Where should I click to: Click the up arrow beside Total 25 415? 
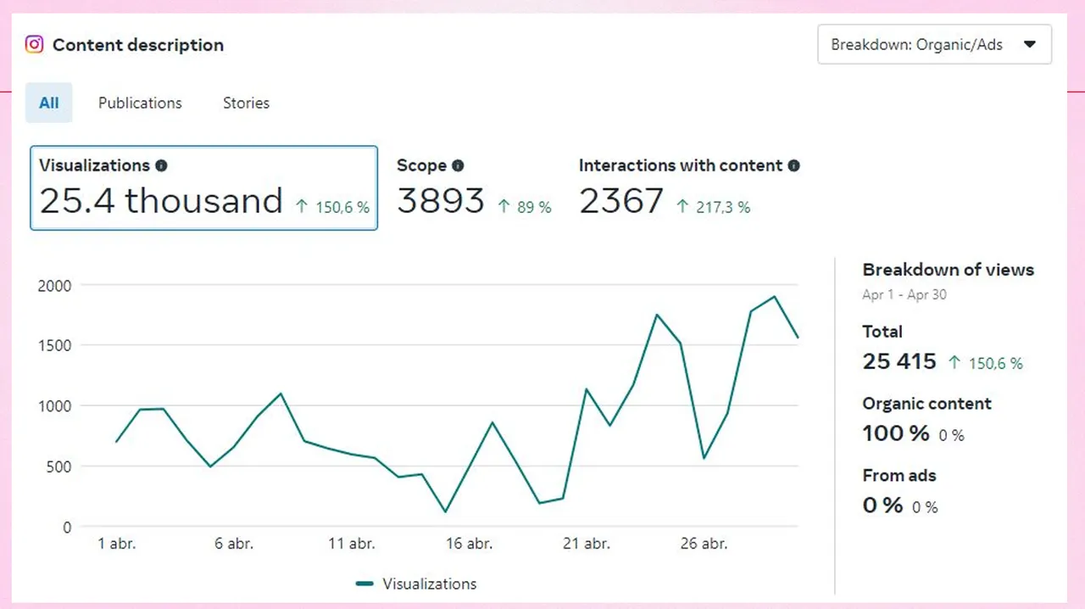point(954,363)
